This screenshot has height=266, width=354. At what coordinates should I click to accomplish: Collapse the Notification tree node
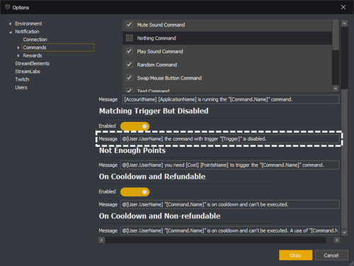tap(11, 32)
